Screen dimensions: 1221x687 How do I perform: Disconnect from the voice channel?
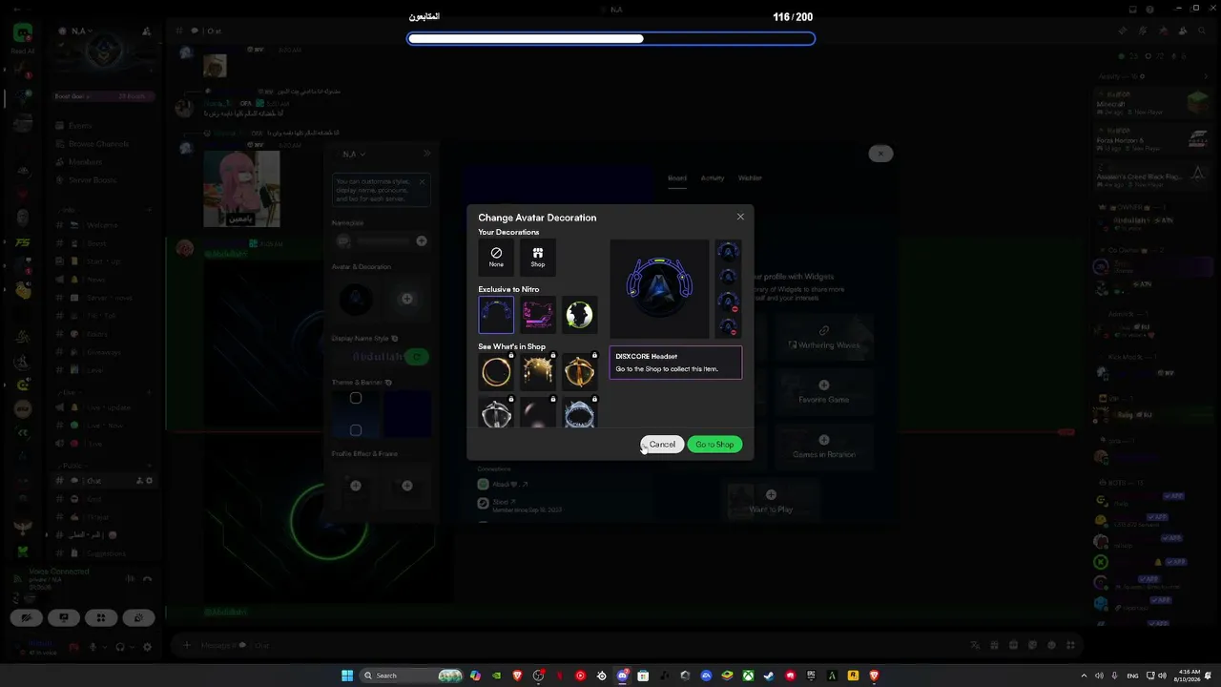click(147, 578)
